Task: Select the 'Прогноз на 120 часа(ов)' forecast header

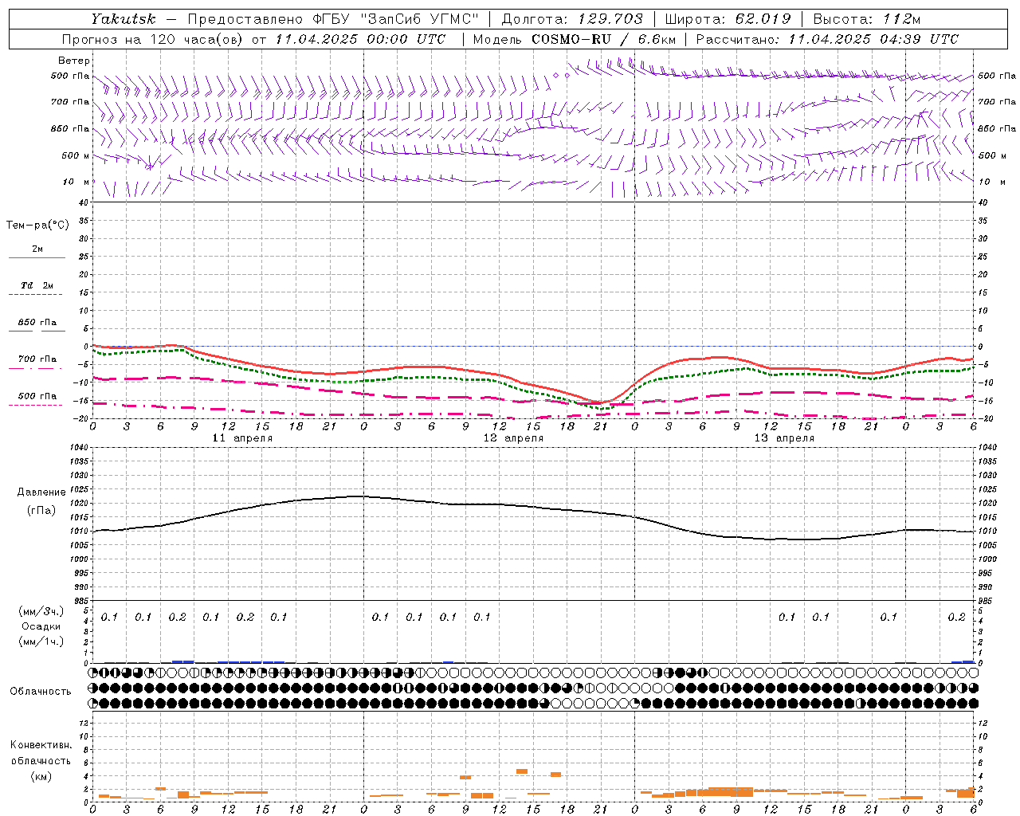Action: click(x=154, y=39)
